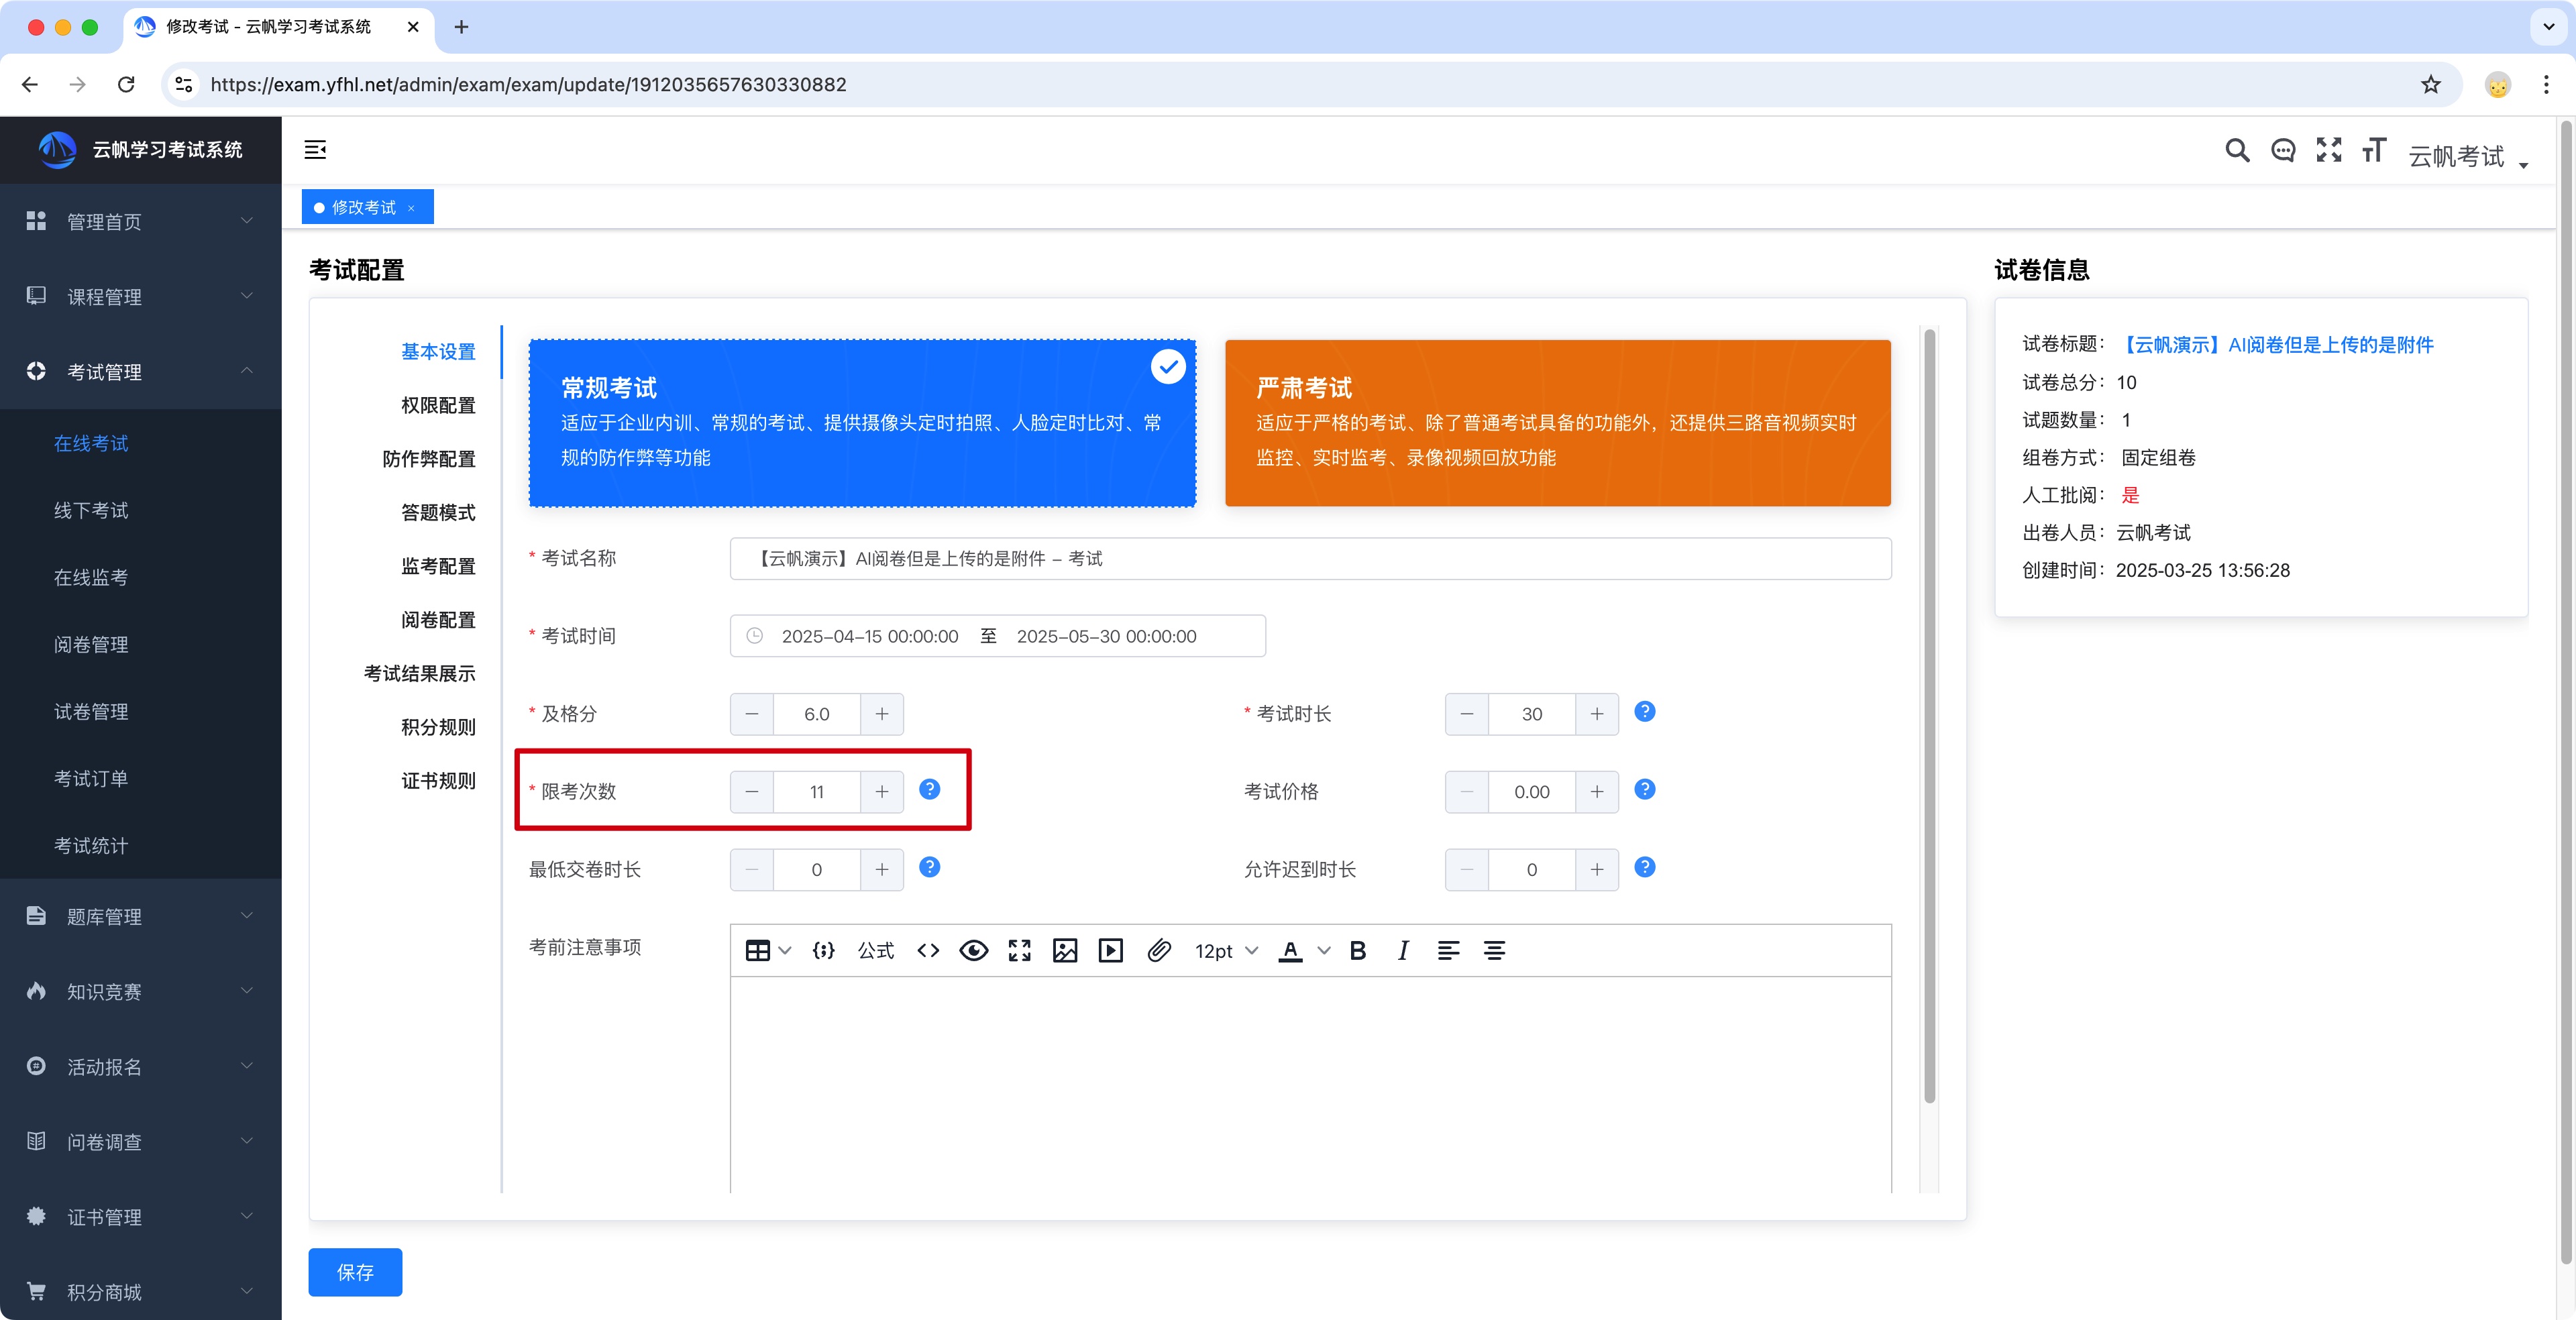This screenshot has height=1320, width=2576.
Task: Select the 常规考试 exam type card
Action: 862,423
